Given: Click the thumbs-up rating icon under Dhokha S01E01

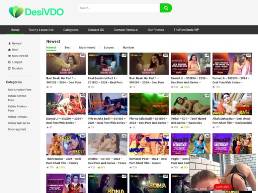Looking at the screenshot, I should pyautogui.click(x=99, y=168).
